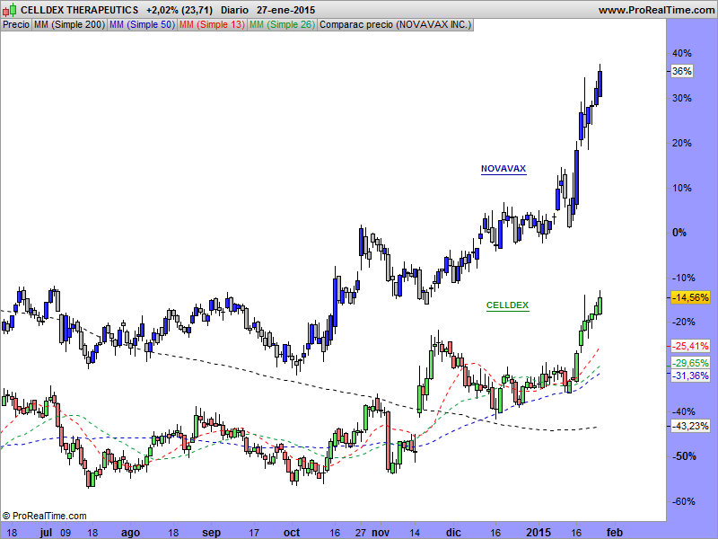Click the CELLDEX THERAPEUTICS chart title

(79, 10)
